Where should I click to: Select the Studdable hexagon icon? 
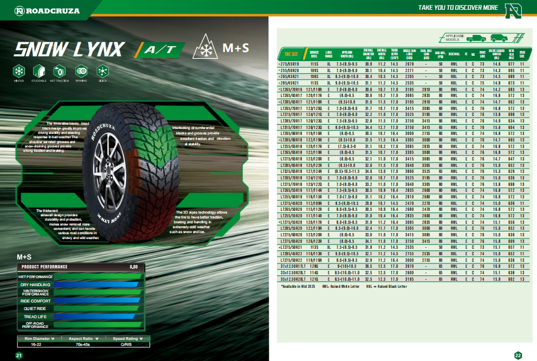click(x=39, y=71)
